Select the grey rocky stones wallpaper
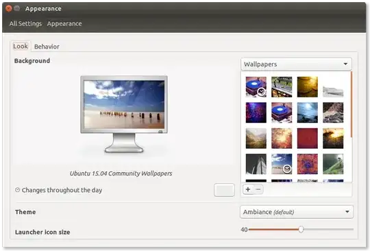 pos(333,112)
